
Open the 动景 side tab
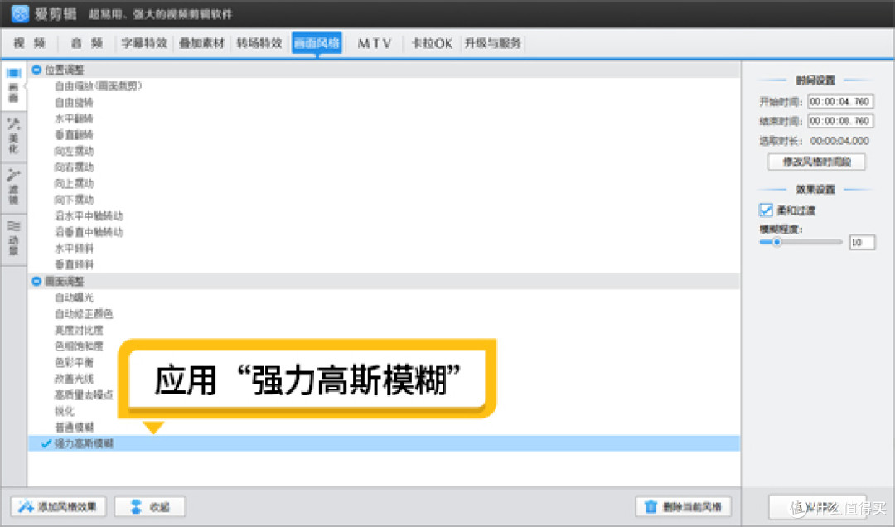pyautogui.click(x=14, y=238)
